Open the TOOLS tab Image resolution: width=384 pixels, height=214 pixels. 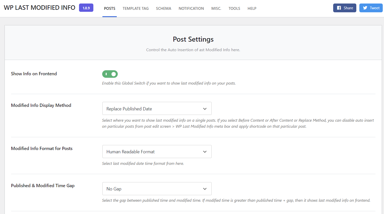pos(234,9)
